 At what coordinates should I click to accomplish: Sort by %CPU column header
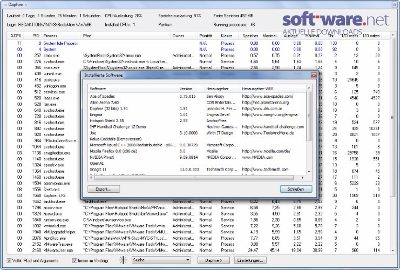[x=16, y=36]
